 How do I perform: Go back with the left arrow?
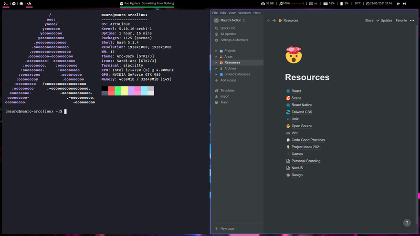click(268, 21)
